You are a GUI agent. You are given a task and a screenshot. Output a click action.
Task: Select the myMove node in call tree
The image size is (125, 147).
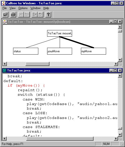[x=93, y=51]
